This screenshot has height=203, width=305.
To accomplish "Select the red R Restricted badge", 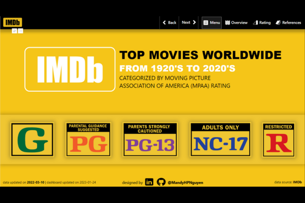I will (x=279, y=140).
